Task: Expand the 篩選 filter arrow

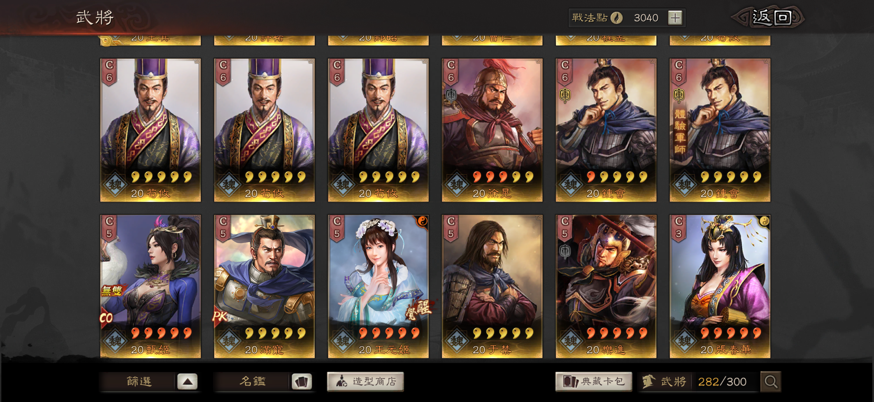Action: click(188, 382)
